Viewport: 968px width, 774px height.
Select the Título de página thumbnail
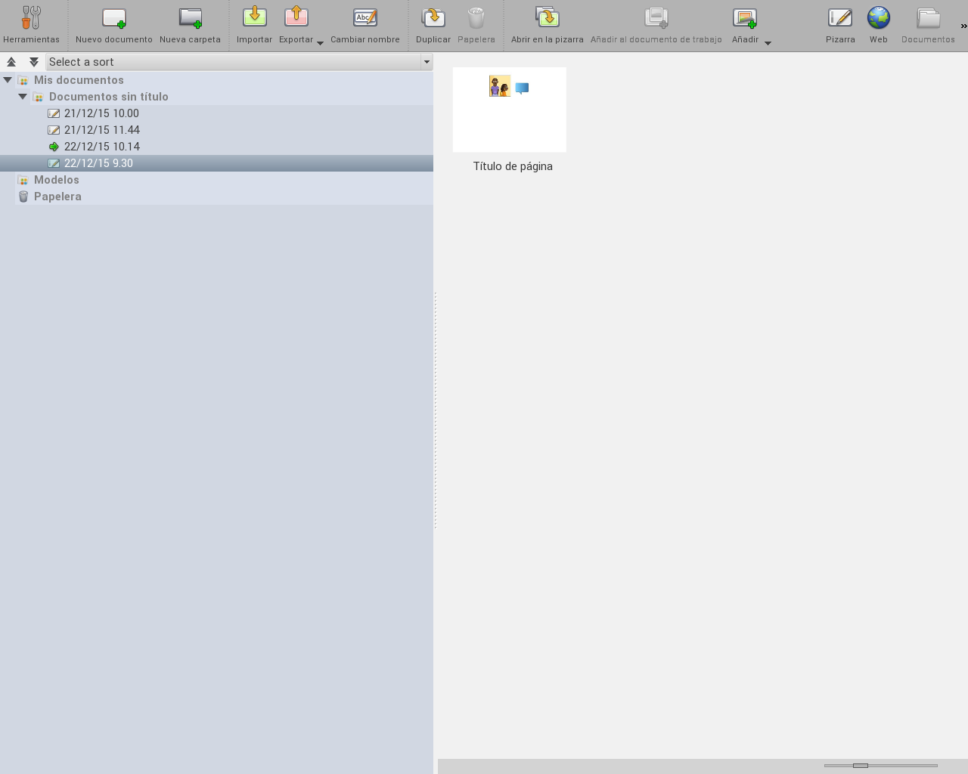pyautogui.click(x=509, y=110)
